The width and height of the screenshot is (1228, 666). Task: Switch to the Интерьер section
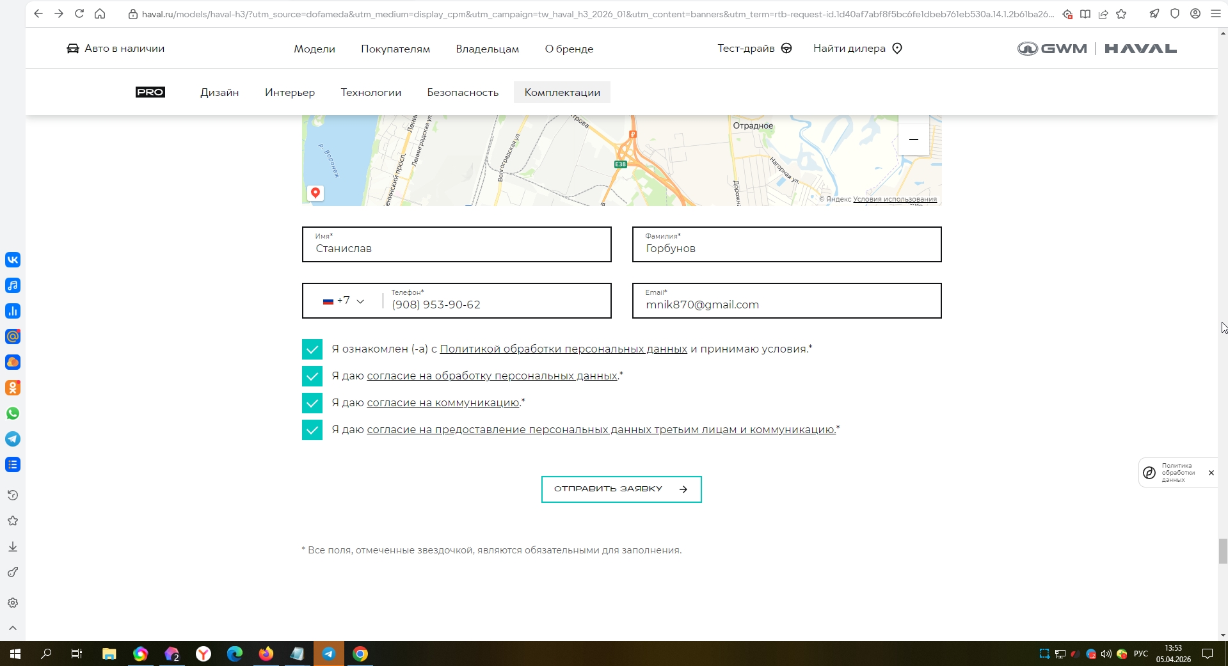click(x=290, y=92)
